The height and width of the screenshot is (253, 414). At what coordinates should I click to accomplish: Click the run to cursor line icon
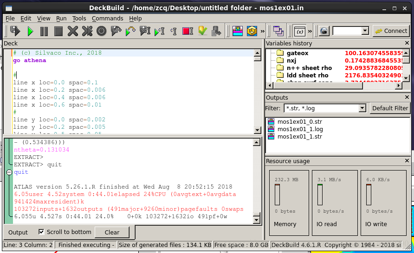tap(160, 32)
